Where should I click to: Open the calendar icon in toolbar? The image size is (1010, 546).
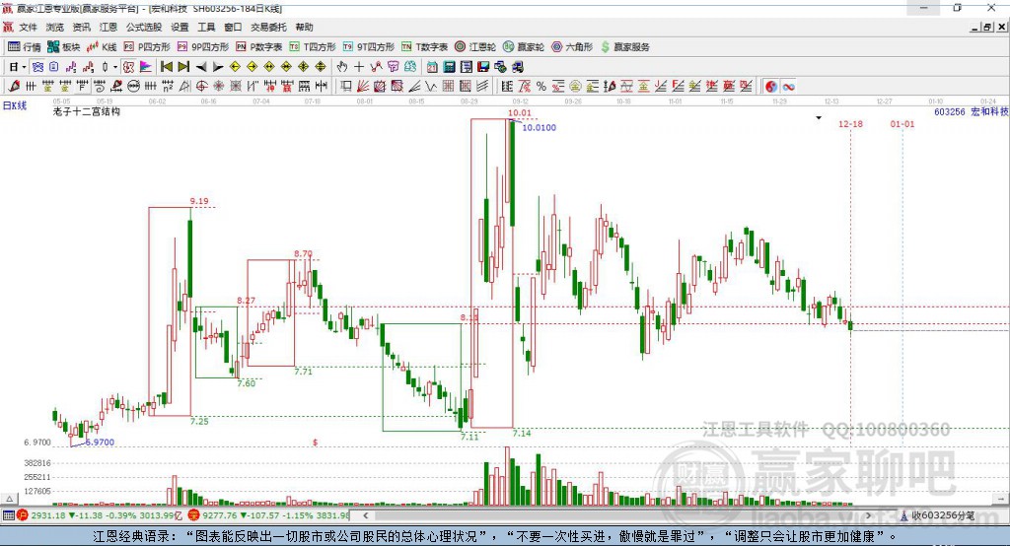432,67
